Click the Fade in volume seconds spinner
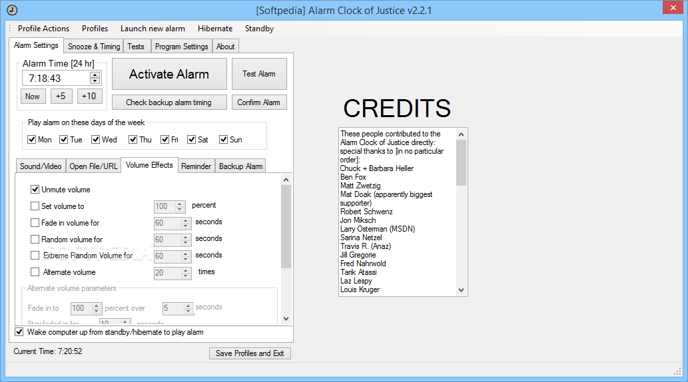The width and height of the screenshot is (688, 382). 172,223
